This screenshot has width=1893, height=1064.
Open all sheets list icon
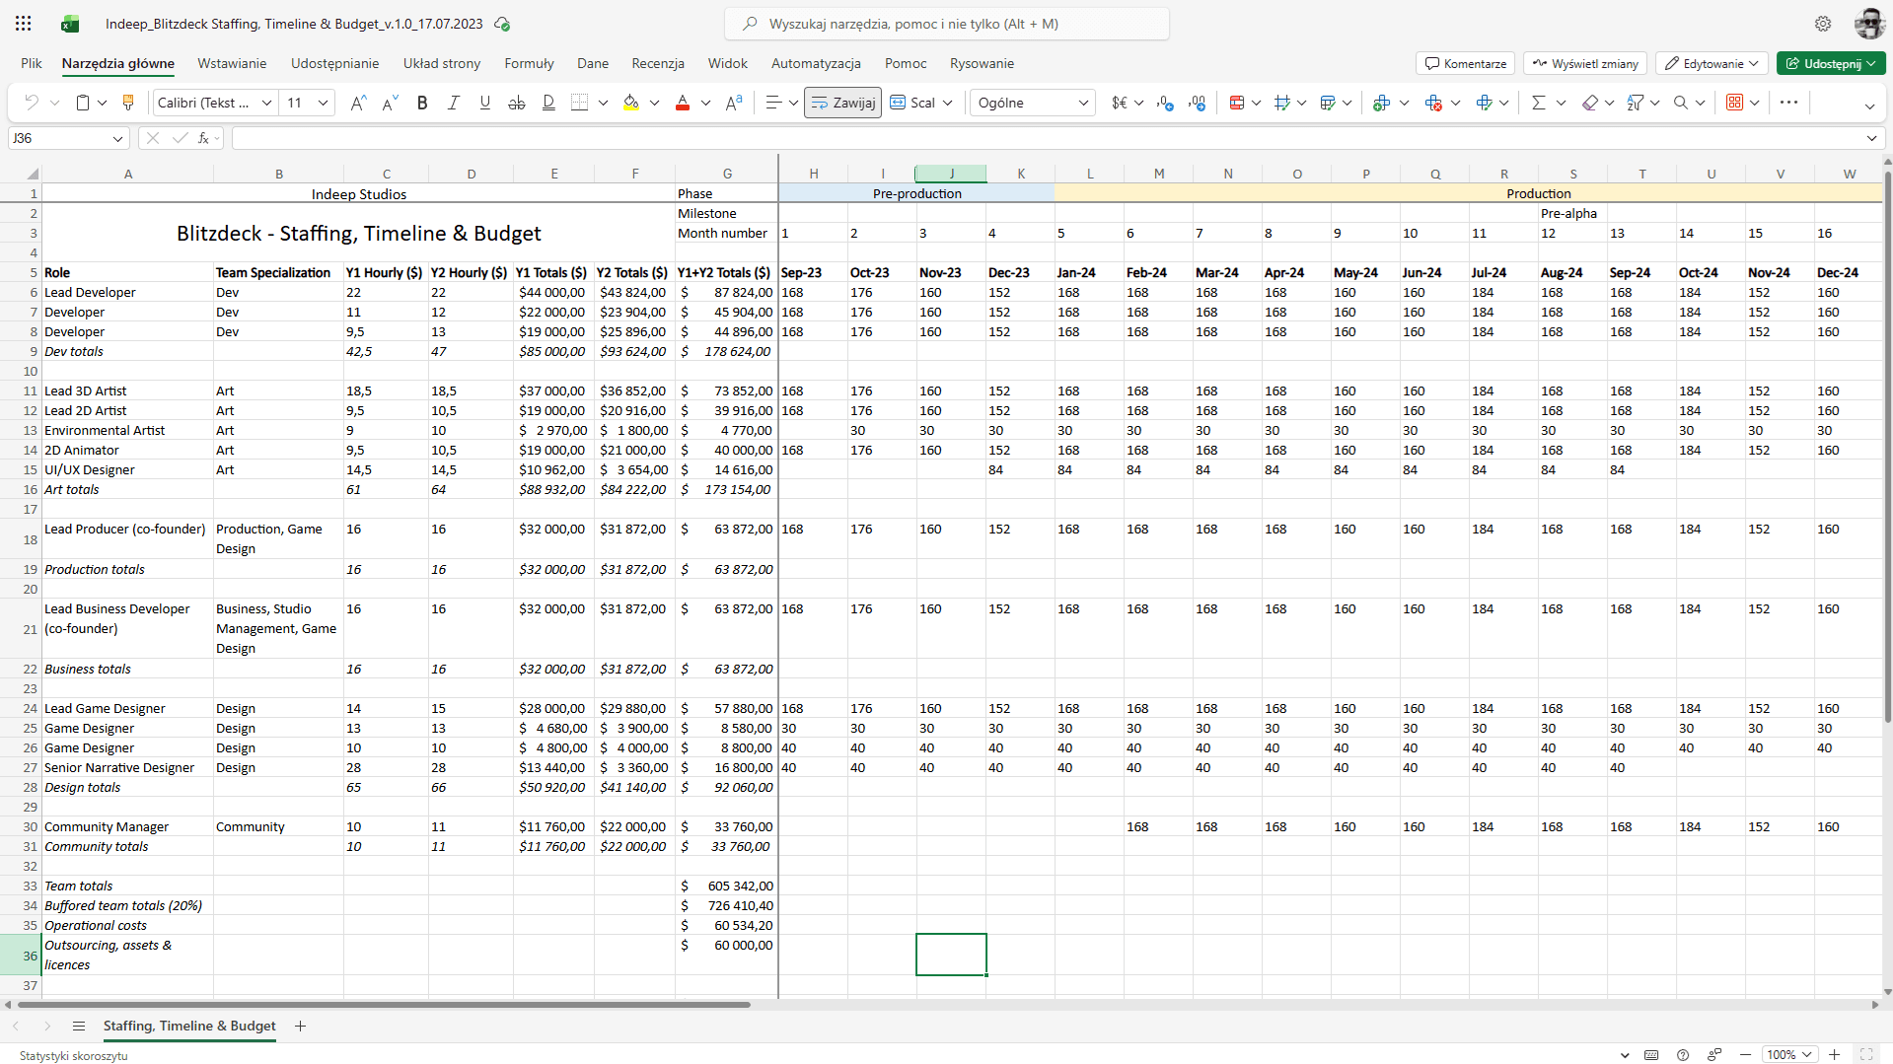79,1027
